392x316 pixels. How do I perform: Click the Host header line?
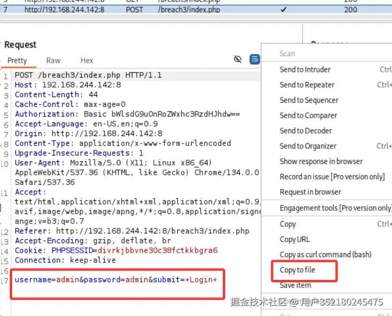[68, 85]
